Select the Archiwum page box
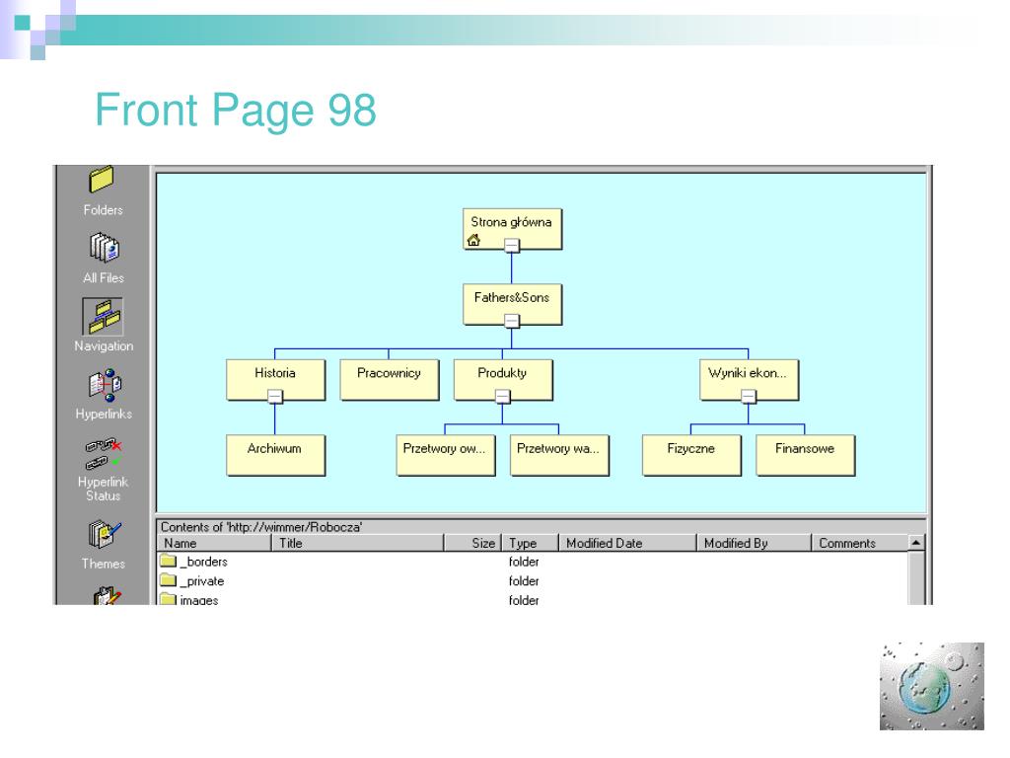The width and height of the screenshot is (1010, 758). (x=276, y=455)
